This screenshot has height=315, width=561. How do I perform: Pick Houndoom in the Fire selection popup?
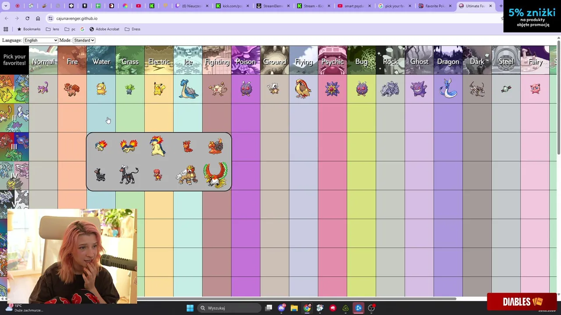point(129,175)
